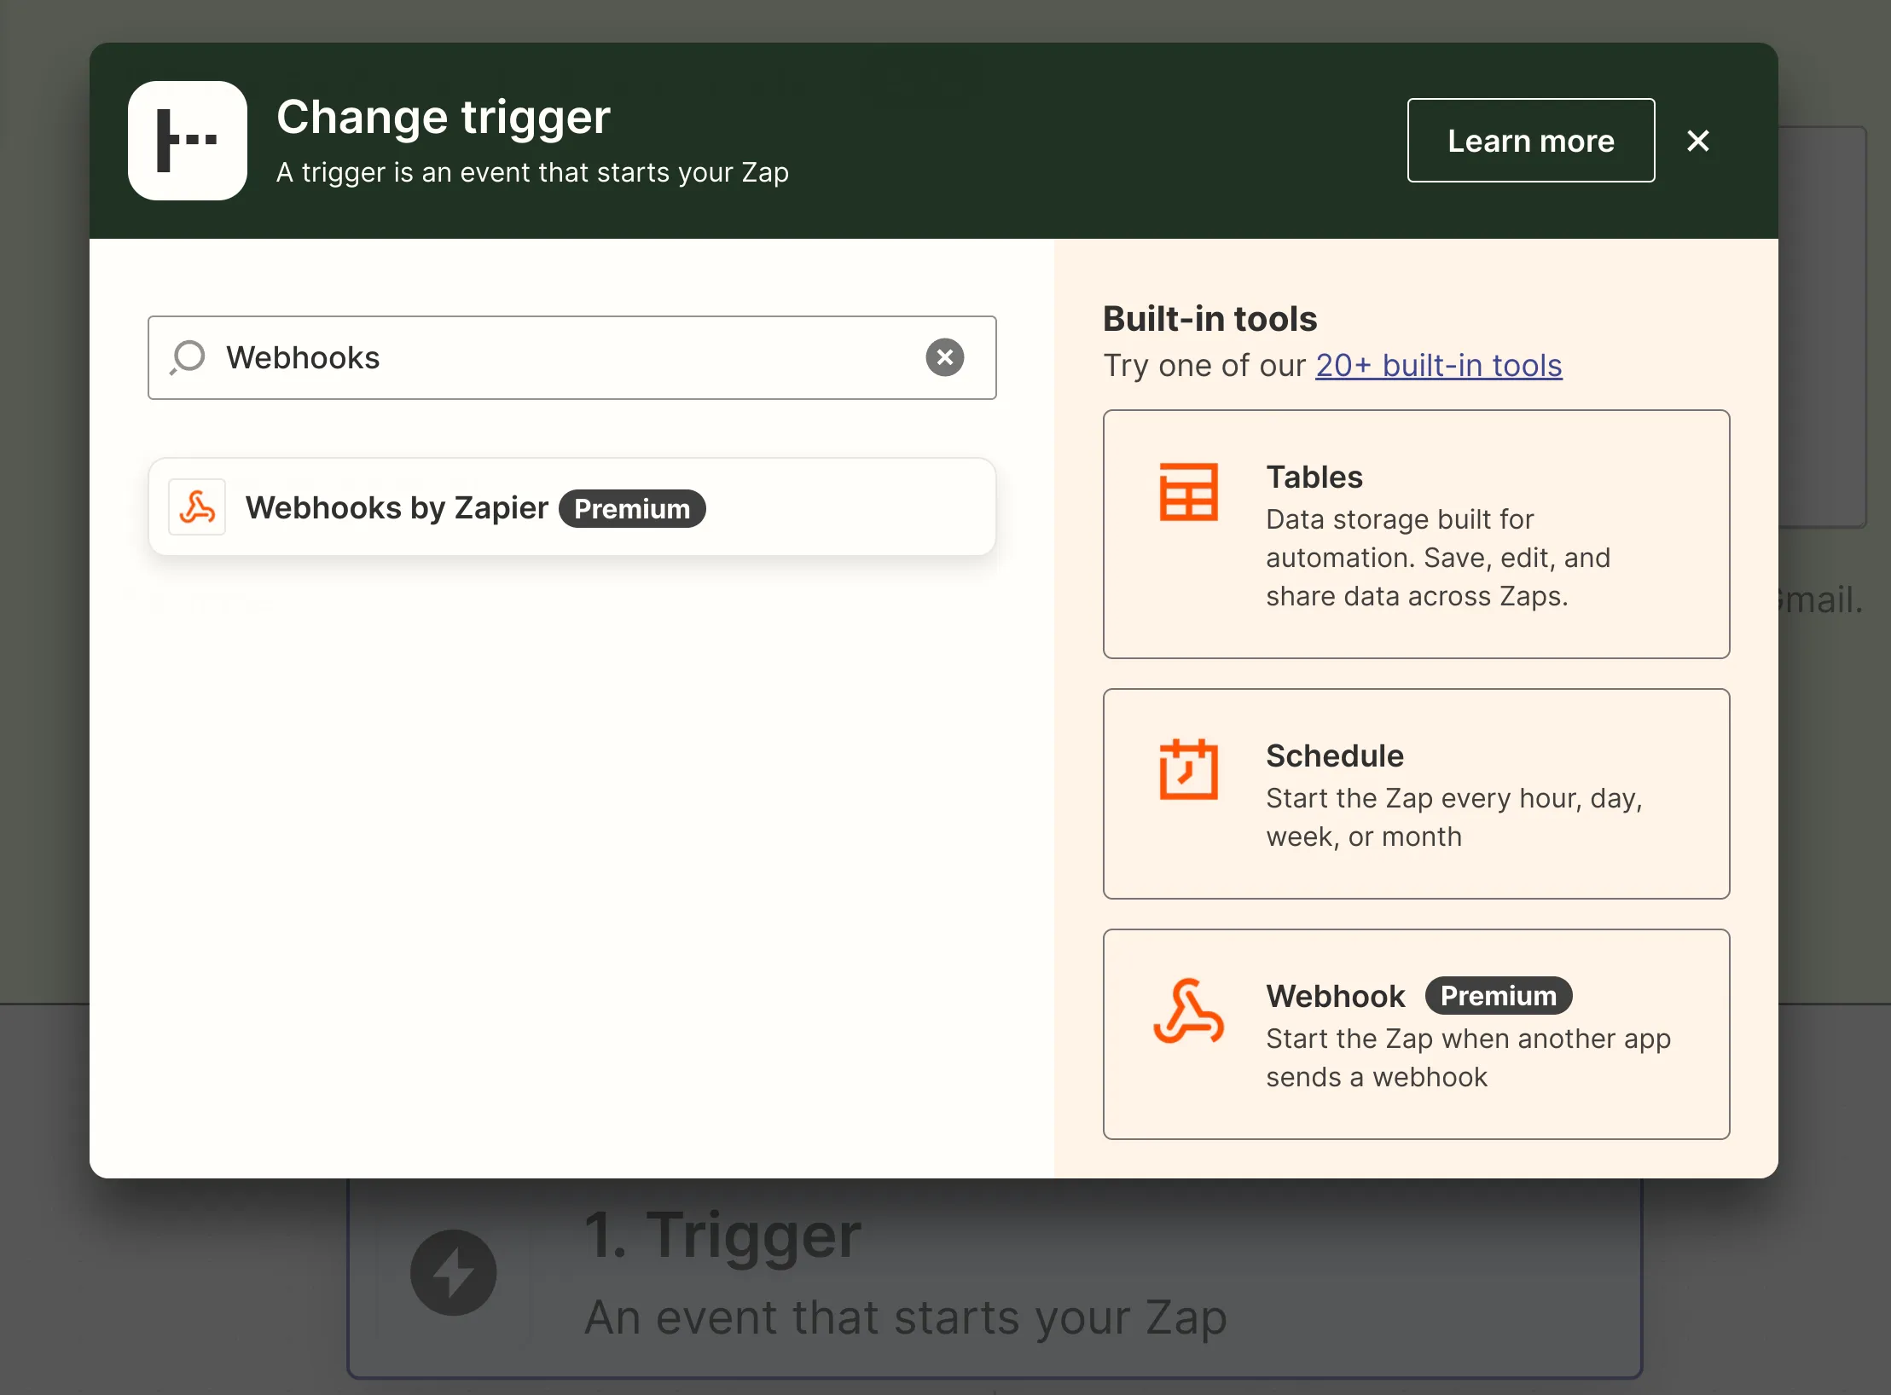The height and width of the screenshot is (1395, 1891).
Task: Click the Webhook card's orange icon
Action: (1188, 1011)
